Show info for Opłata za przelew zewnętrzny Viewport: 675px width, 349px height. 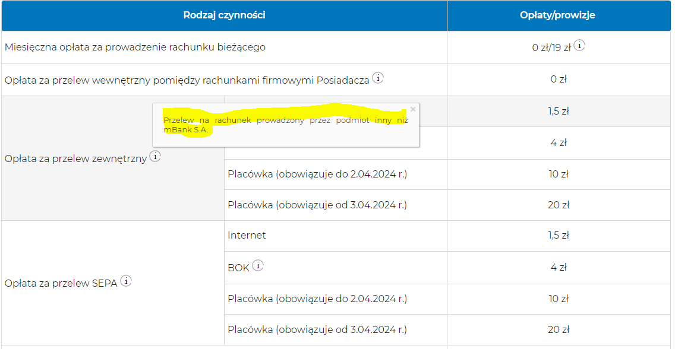point(156,157)
